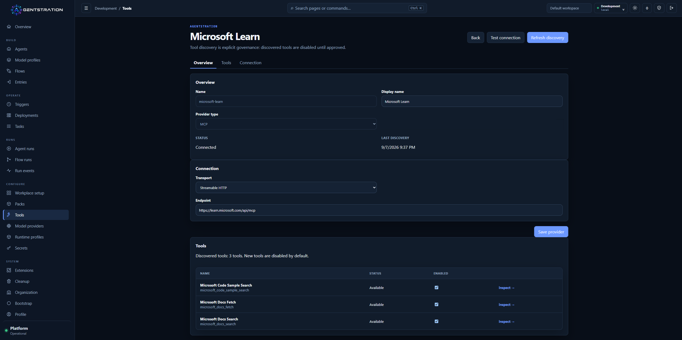The image size is (682, 340).
Task: Click the Back button
Action: point(476,38)
